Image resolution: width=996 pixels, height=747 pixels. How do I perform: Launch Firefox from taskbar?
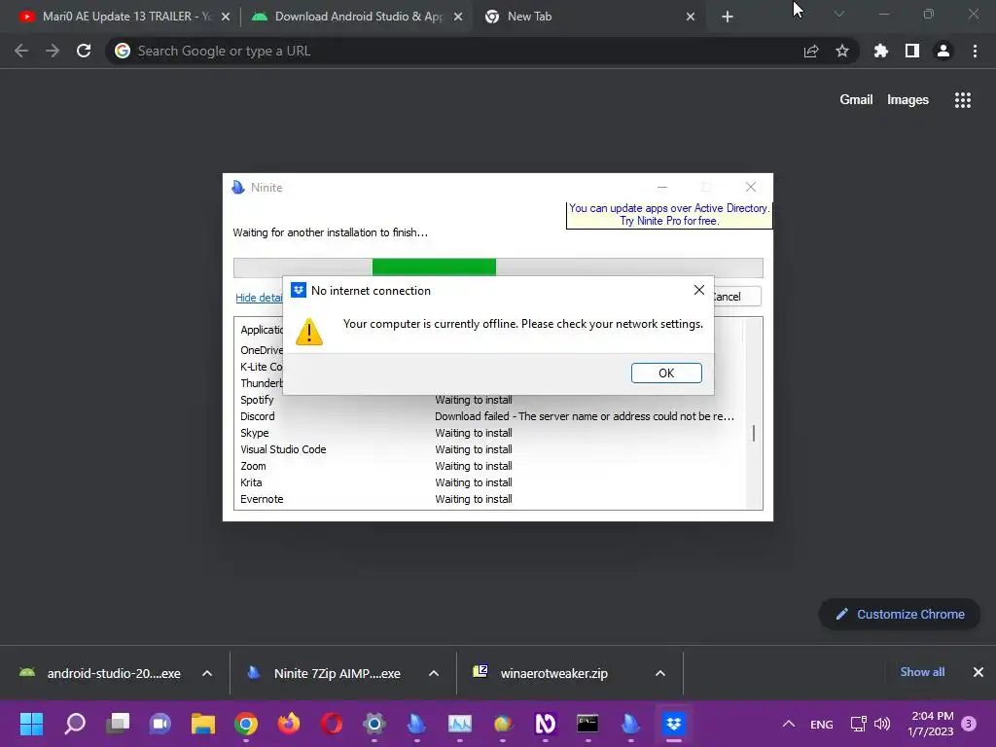[288, 724]
